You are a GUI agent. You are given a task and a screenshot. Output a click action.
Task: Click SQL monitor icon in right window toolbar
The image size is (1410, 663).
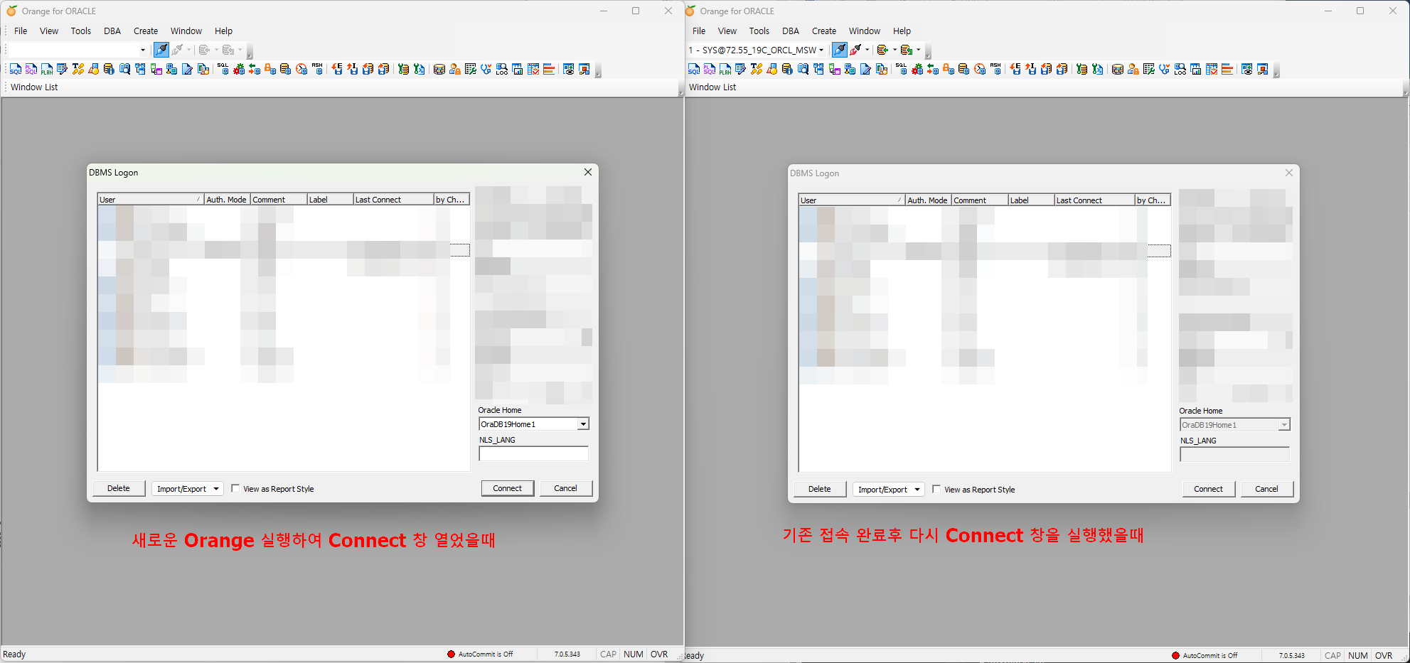(901, 69)
